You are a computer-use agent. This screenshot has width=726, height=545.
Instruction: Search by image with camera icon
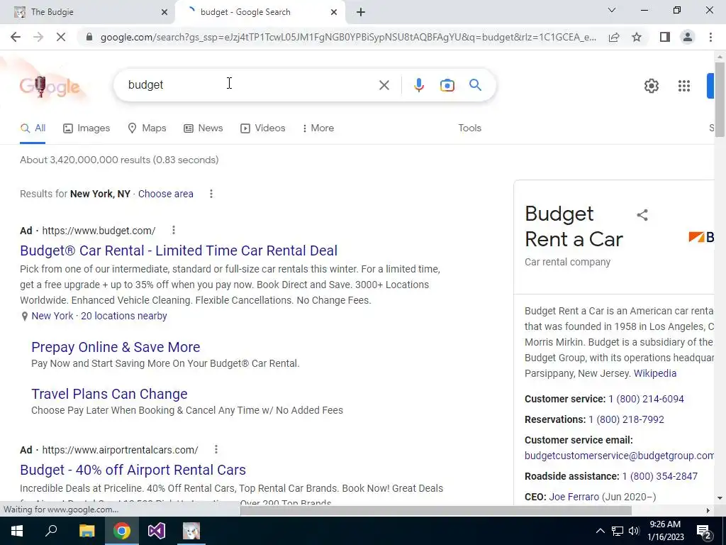[x=447, y=85]
